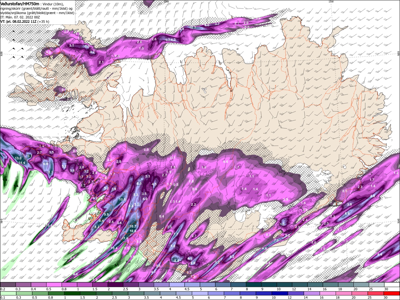Click the 5.8 precipitation value on the map
The height and width of the screenshot is (300, 400).
[173, 246]
